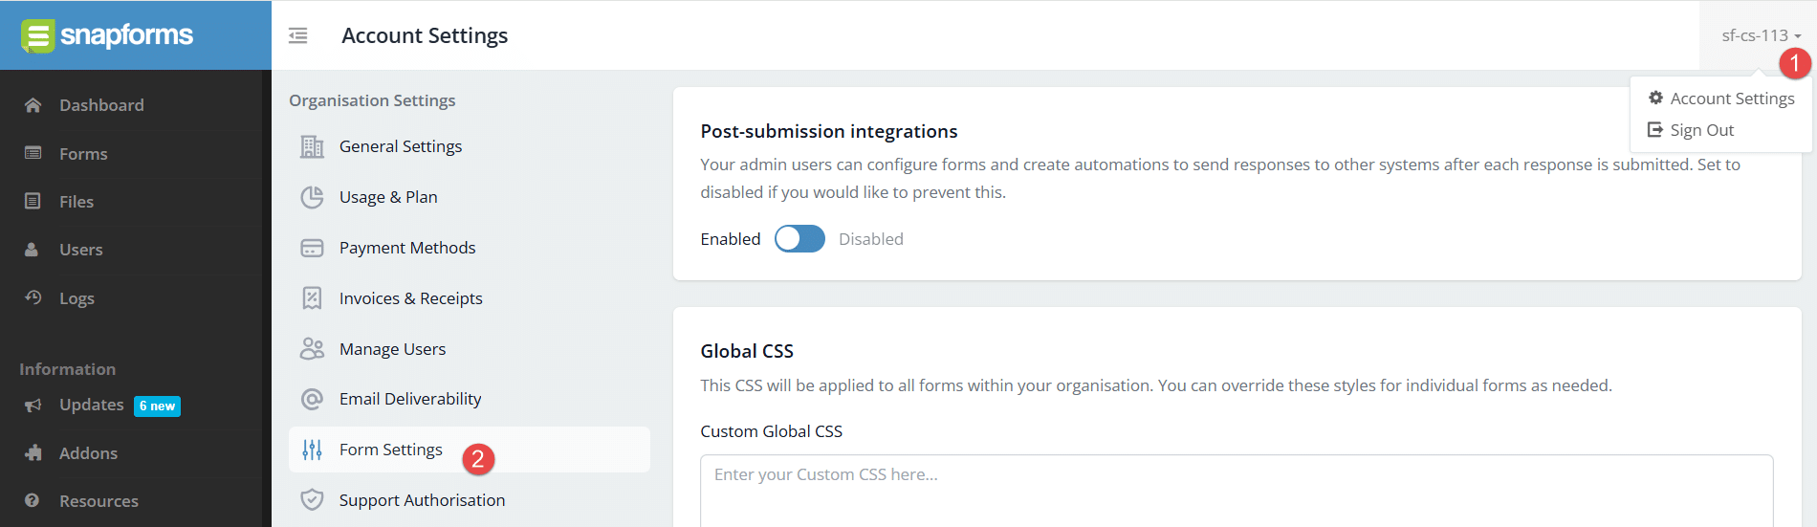The height and width of the screenshot is (527, 1817).
Task: Click the snapforms logo
Action: [x=107, y=35]
